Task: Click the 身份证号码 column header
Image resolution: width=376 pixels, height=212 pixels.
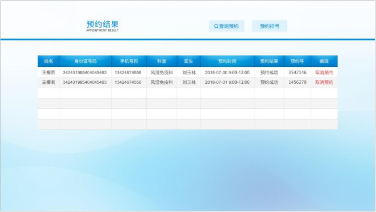Action: (86, 61)
